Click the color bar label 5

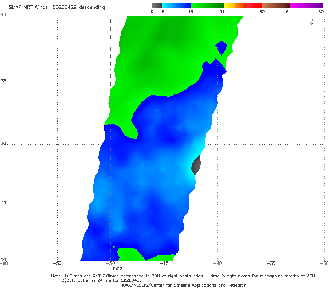[x=163, y=12]
